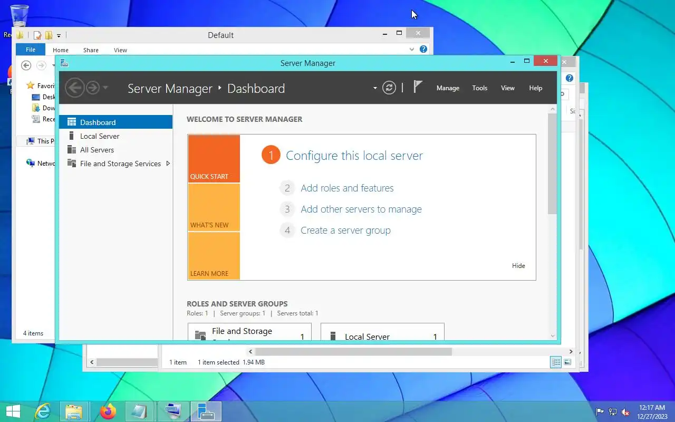Open the Recycle Bin on desktop
This screenshot has width=675, height=422.
coord(20,16)
